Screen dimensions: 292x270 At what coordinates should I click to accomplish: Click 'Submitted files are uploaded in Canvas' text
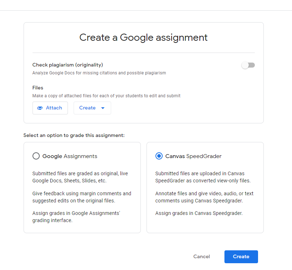tap(203, 177)
